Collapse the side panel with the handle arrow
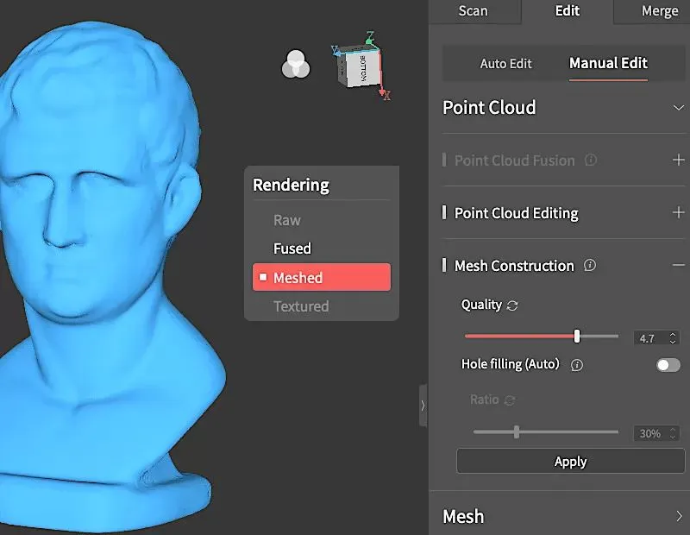This screenshot has width=690, height=535. [423, 406]
